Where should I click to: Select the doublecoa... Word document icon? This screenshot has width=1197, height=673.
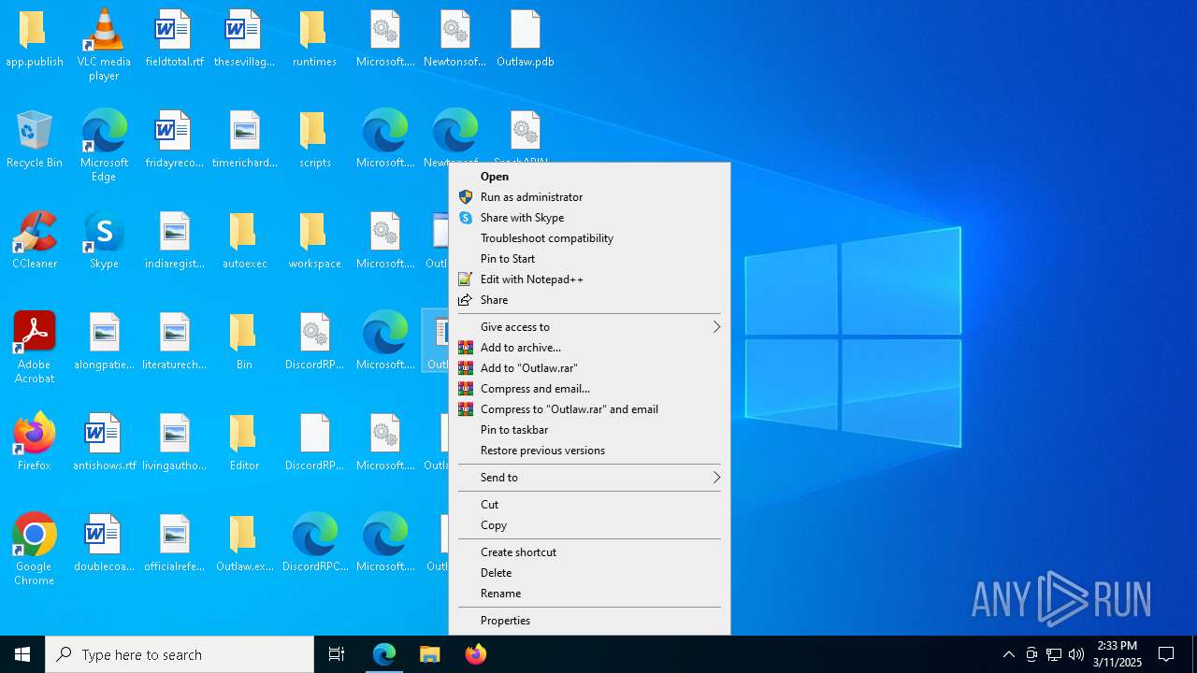[x=104, y=535]
